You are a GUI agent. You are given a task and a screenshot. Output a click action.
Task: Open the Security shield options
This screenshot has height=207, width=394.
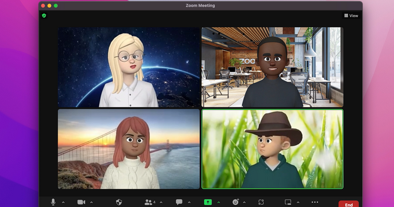point(119,202)
